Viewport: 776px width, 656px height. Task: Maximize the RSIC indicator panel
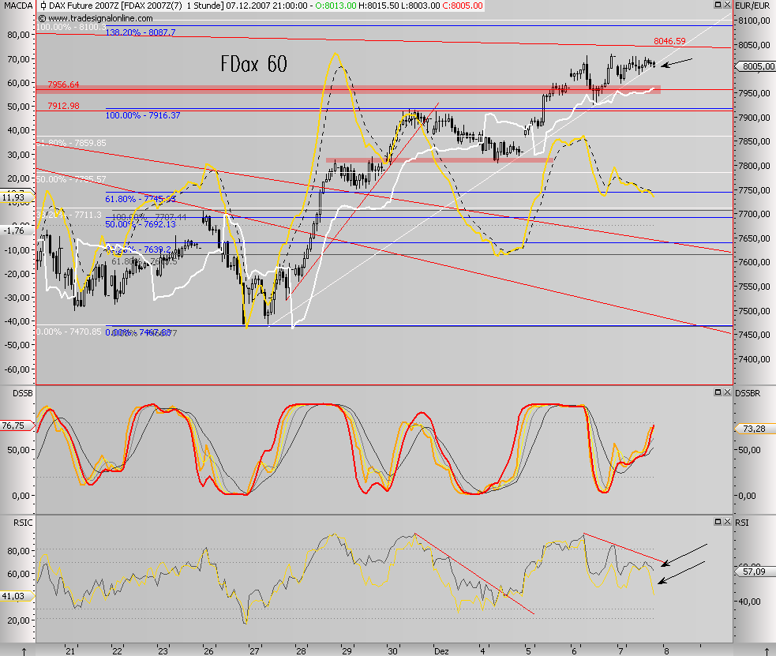[x=718, y=522]
